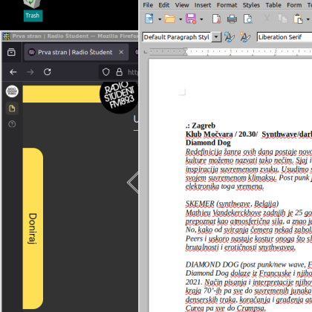Click the Export as PDF icon
This screenshot has width=312, height=312.
(216, 19)
